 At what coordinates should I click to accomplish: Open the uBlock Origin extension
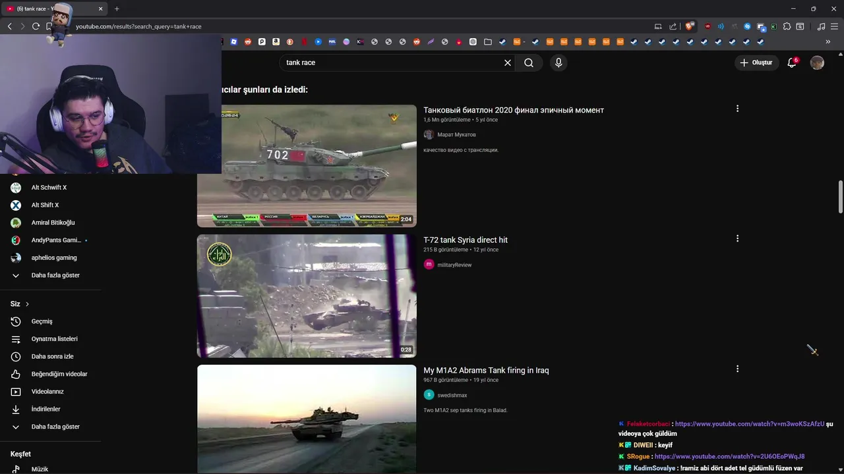(708, 26)
